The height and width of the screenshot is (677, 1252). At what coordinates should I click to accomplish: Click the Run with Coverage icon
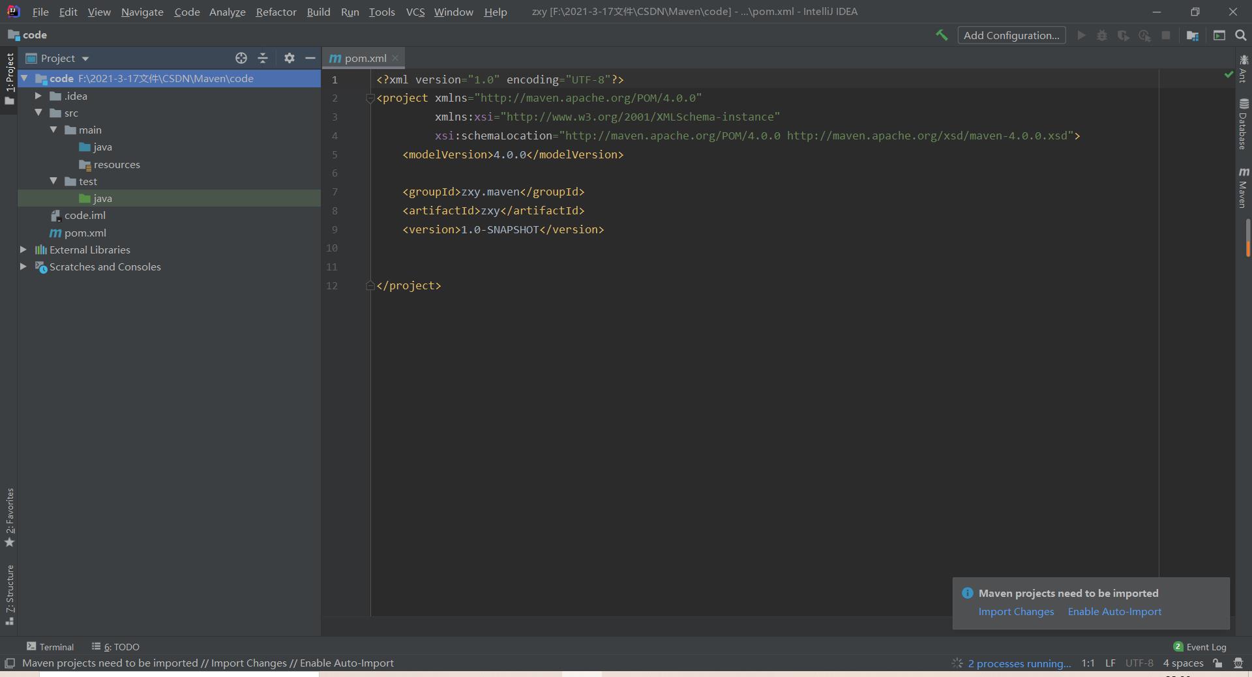(x=1123, y=35)
